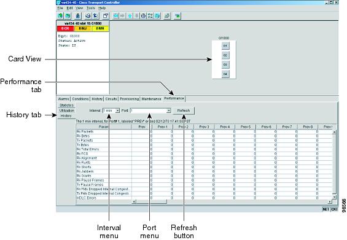Click the CKT status bar indicator
The height and width of the screenshot is (240, 347).
click(334, 209)
